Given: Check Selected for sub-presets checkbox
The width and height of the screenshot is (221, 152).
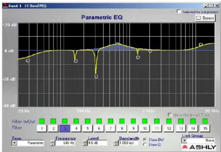Looking at the screenshot, I should pos(179,11).
